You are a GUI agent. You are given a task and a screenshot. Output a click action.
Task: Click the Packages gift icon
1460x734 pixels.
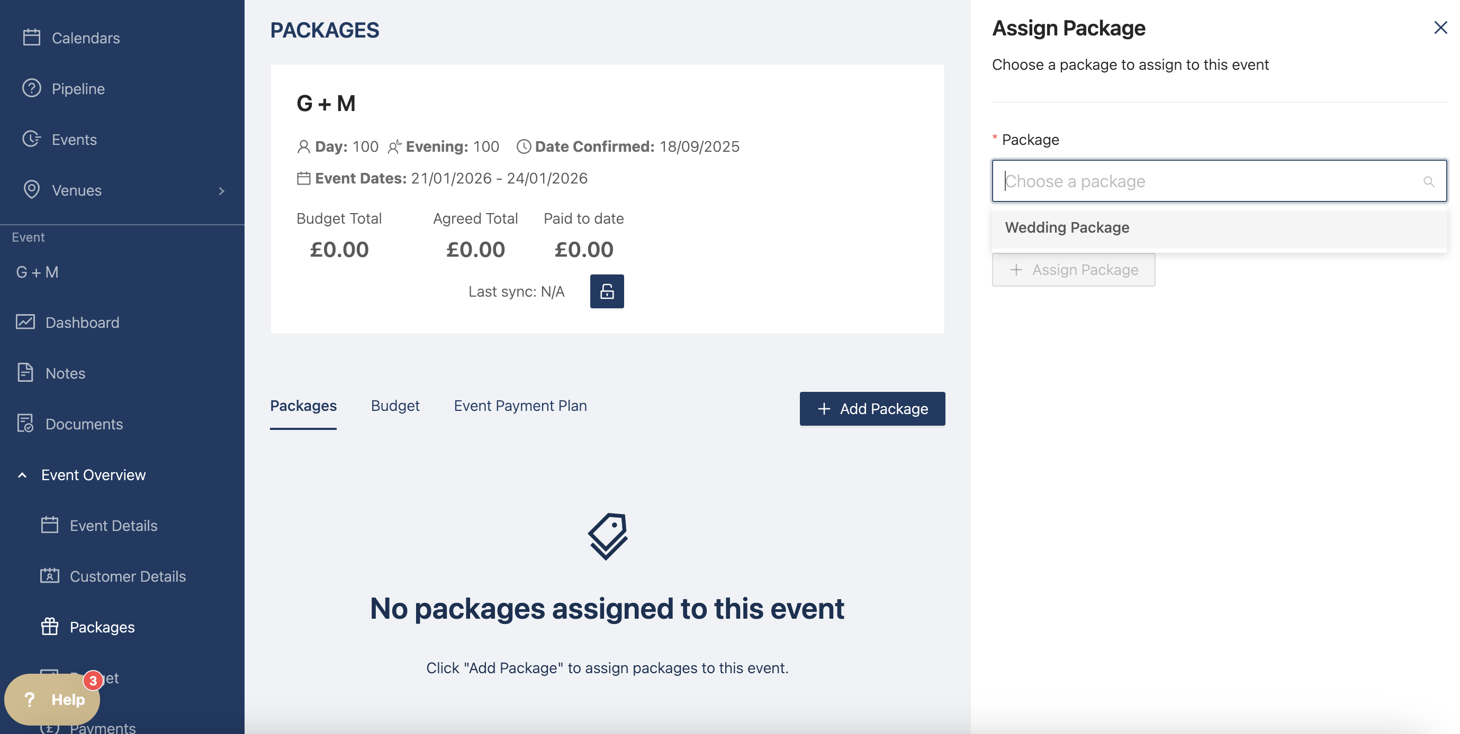point(50,627)
